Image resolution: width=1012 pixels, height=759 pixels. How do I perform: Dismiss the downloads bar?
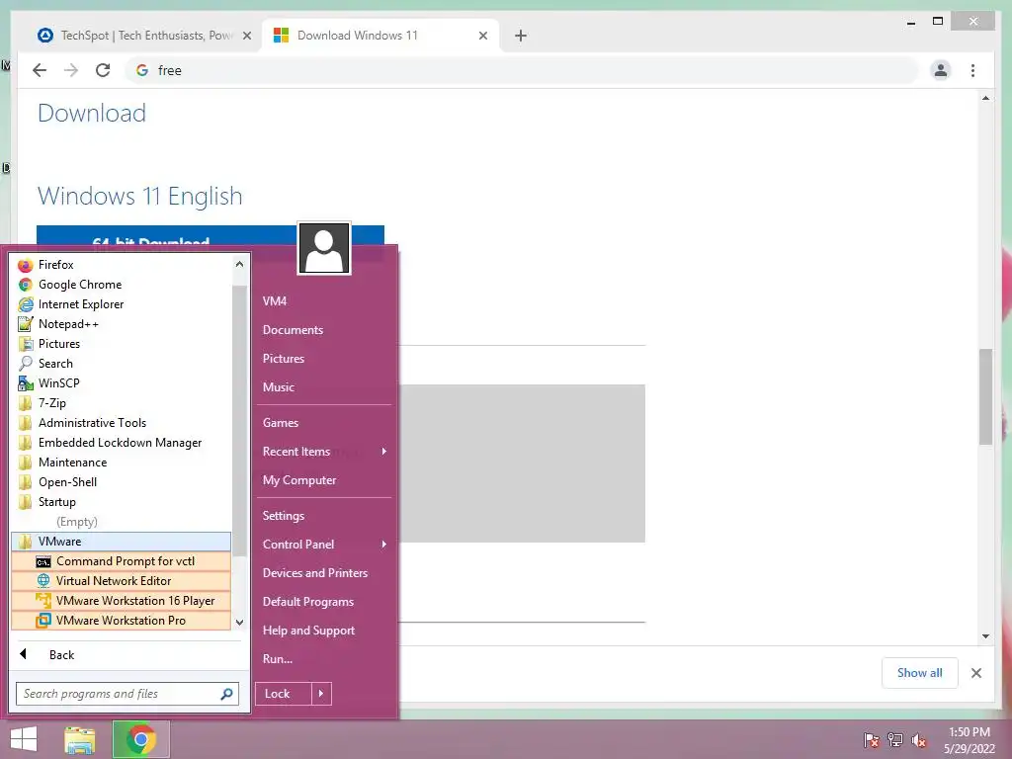click(976, 673)
